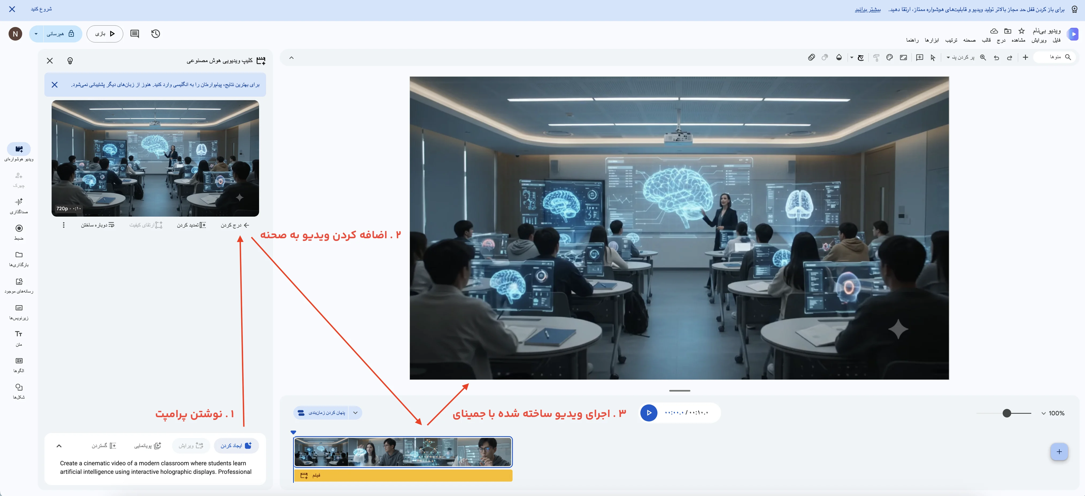1085x496 pixels.
Task: Star the untitled video
Action: click(x=1021, y=31)
